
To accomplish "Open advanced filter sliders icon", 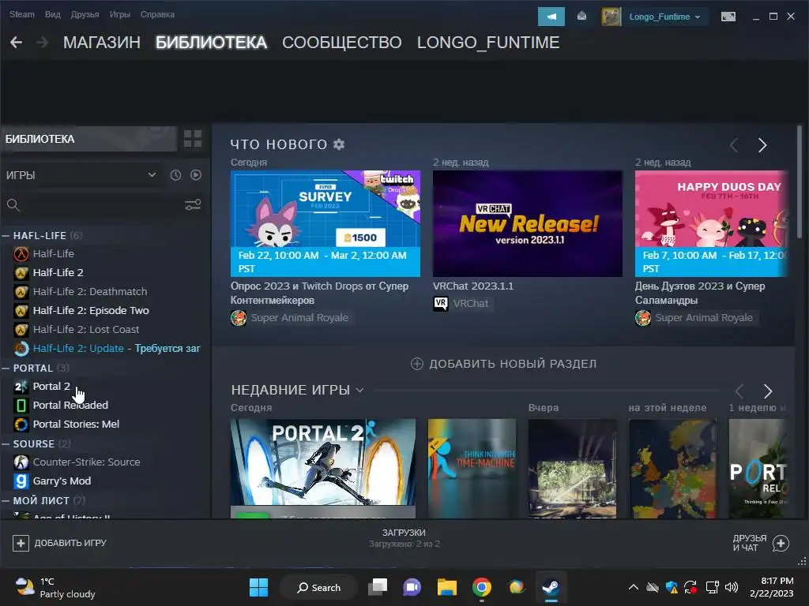I will (193, 205).
